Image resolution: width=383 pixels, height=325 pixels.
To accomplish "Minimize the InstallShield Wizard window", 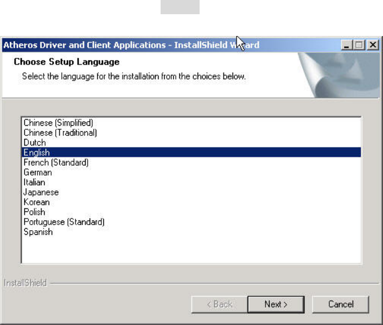I will [347, 45].
